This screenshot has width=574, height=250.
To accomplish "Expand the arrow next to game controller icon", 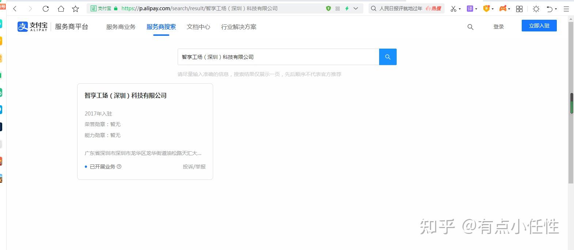I will 509,9.
